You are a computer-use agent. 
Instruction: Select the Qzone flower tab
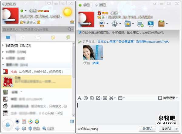tap(53, 37)
